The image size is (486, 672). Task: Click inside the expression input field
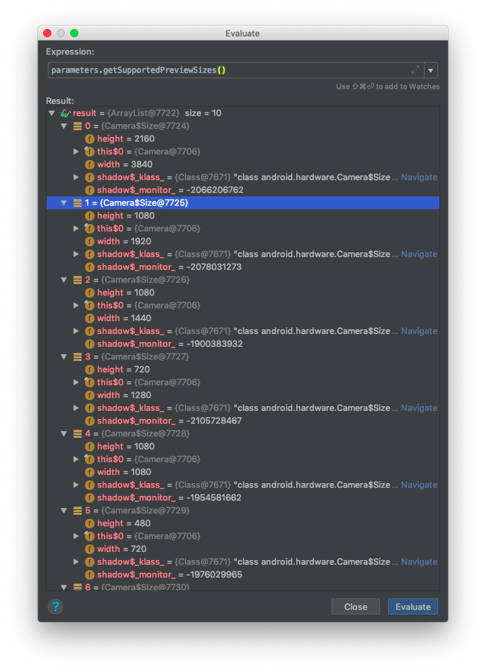[202, 69]
